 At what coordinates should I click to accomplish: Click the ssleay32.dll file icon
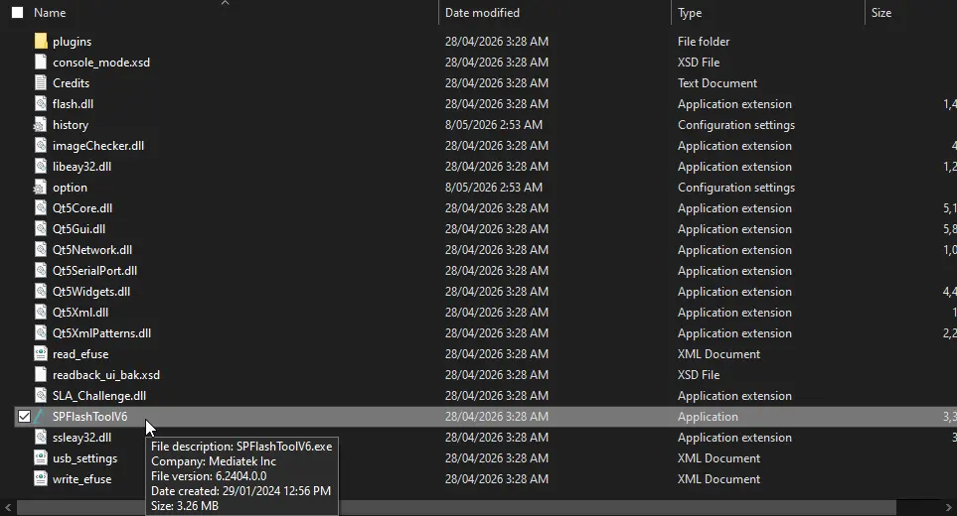coord(41,438)
